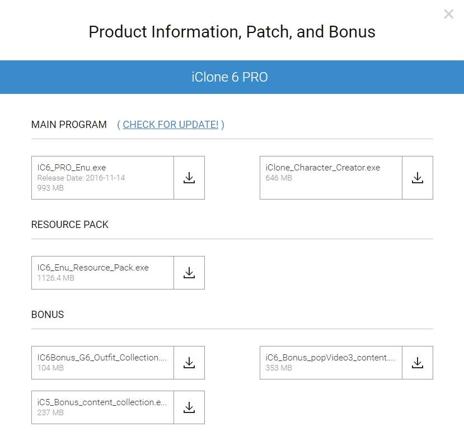Click the IC6Bonus_G6_Outfit_Collection file name

coord(102,358)
